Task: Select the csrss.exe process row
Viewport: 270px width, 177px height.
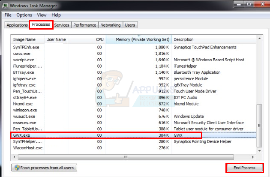Action: (134, 54)
